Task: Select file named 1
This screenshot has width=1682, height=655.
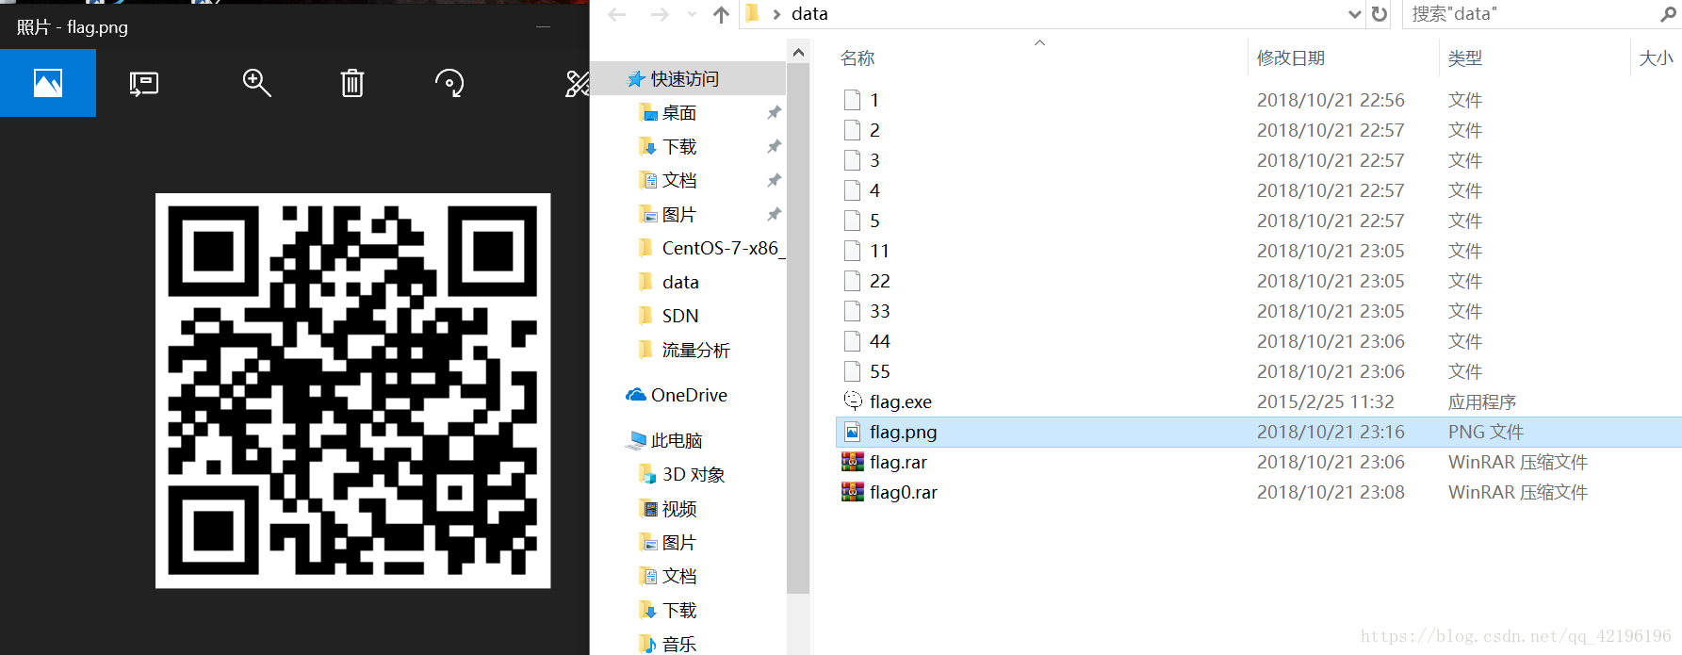Action: coord(874,100)
